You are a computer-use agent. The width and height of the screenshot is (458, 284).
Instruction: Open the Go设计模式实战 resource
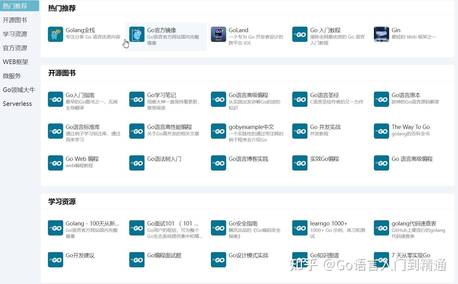pyautogui.click(x=248, y=255)
